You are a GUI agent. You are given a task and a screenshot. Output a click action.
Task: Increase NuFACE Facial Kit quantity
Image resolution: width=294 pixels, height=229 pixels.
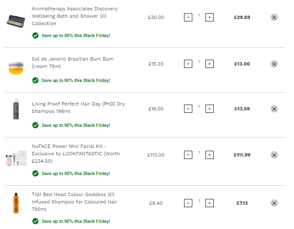pyautogui.click(x=210, y=155)
